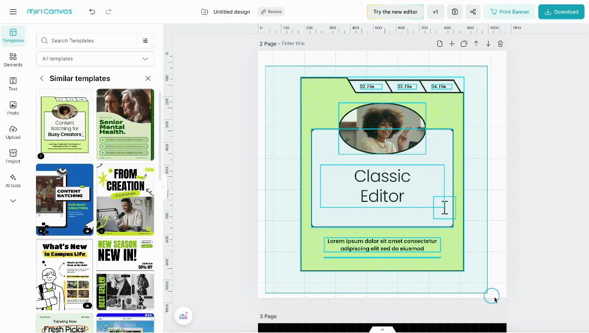Screen dimensions: 589x333
Task: Open the Text sidebar tab
Action: tap(13, 84)
